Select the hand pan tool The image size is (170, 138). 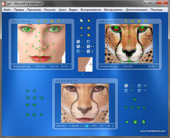[x=89, y=21]
